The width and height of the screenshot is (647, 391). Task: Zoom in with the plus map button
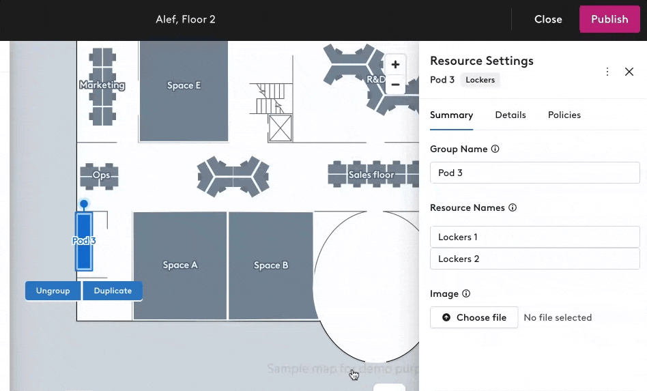point(395,65)
